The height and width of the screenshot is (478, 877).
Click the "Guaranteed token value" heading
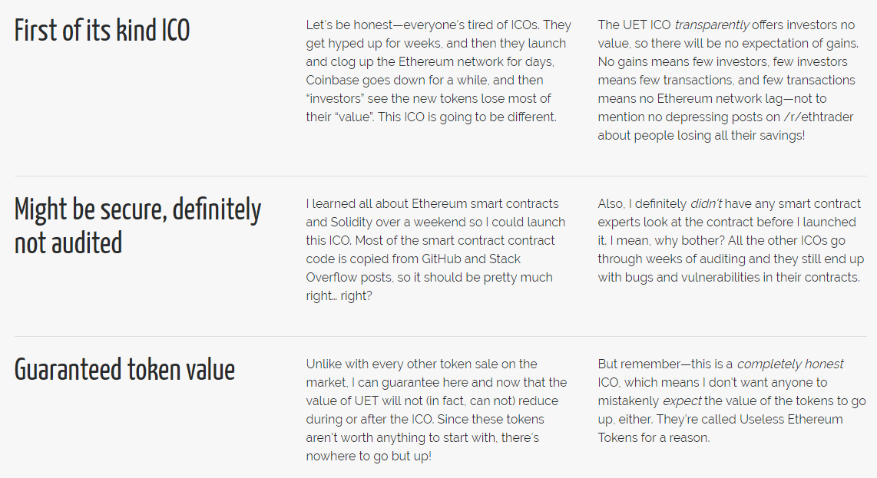click(124, 370)
